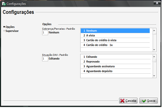Switch to the Supervisor section
The width and height of the screenshot is (163, 108).
[x=12, y=31]
